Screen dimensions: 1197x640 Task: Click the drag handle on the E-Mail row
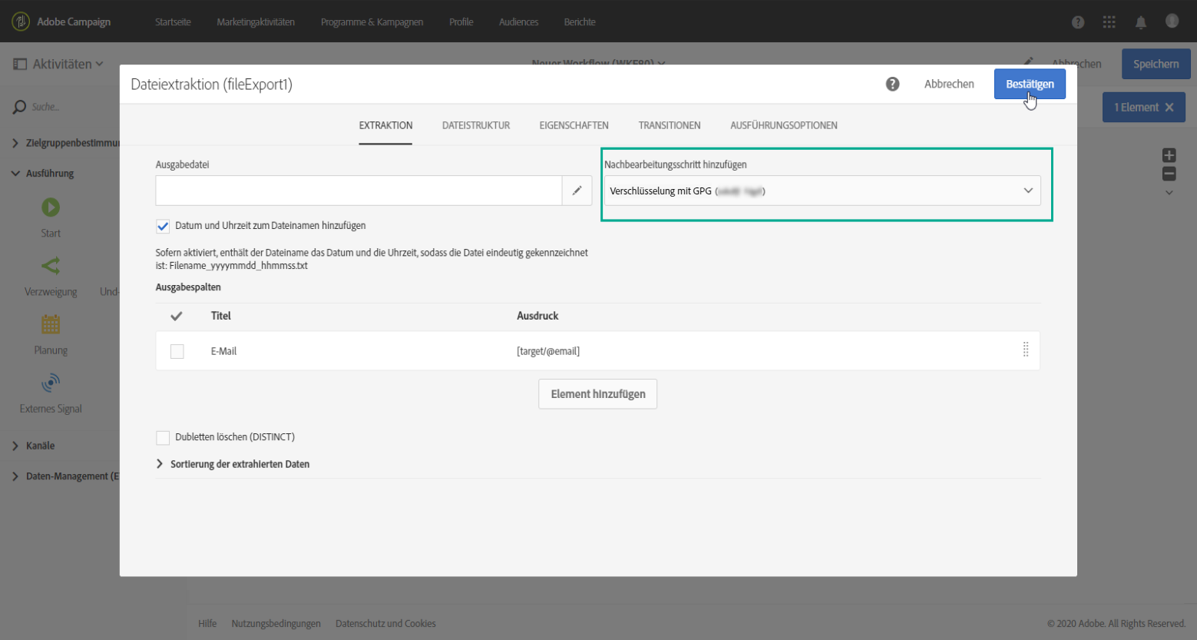[1026, 350]
